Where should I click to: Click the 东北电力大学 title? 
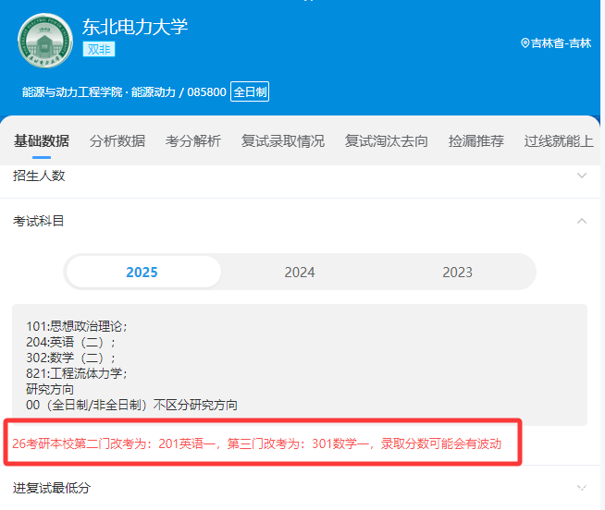135,26
